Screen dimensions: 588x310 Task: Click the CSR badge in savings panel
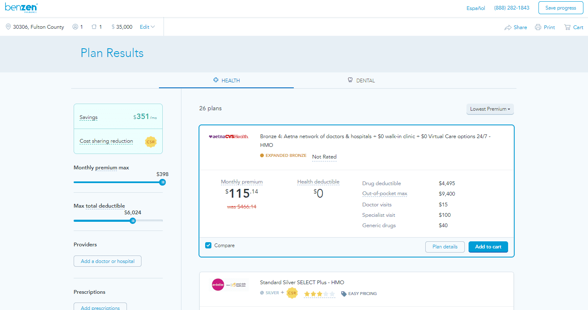point(151,141)
